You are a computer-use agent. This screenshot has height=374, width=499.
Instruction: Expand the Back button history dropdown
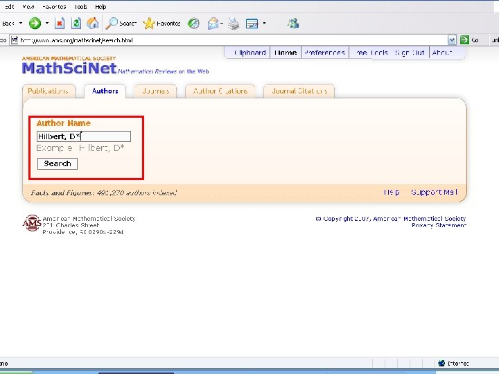click(21, 24)
